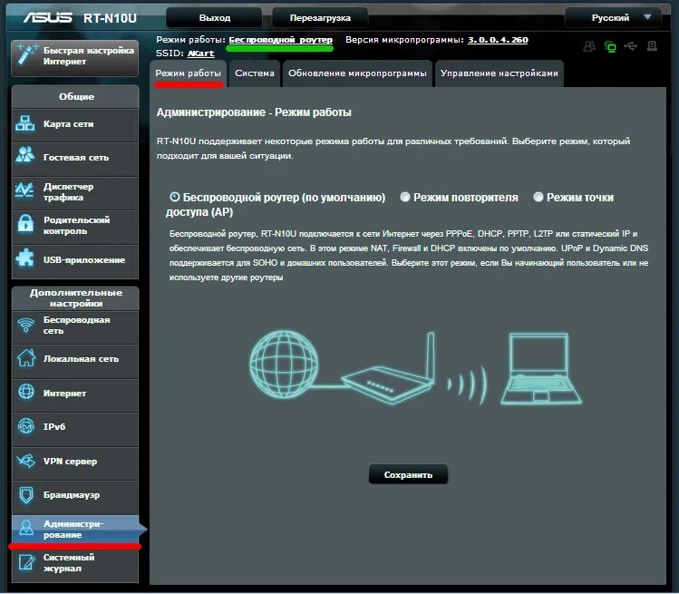The height and width of the screenshot is (594, 679).
Task: Select Режим точки доступа (AP) option
Action: [x=538, y=198]
